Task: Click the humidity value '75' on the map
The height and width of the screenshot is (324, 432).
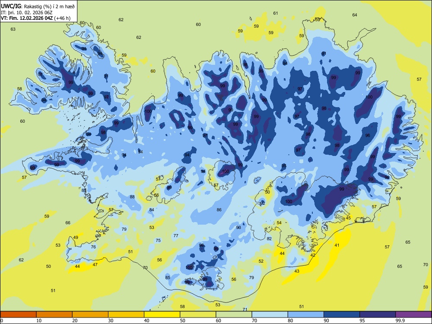Action: 158,240
